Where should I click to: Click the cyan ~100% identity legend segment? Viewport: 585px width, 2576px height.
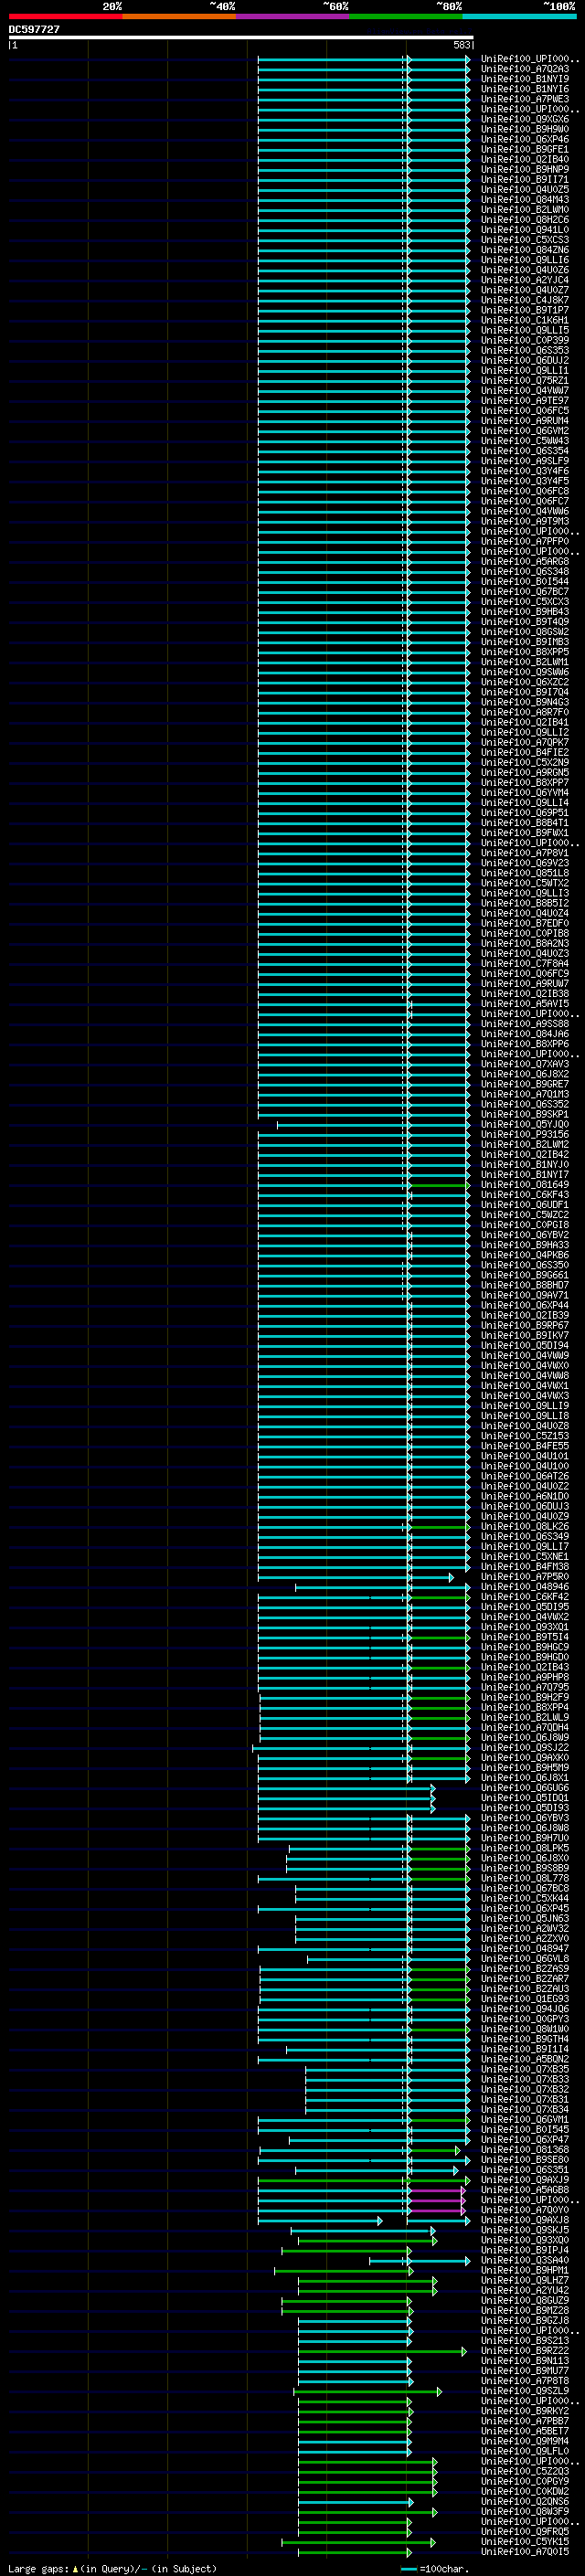point(519,16)
